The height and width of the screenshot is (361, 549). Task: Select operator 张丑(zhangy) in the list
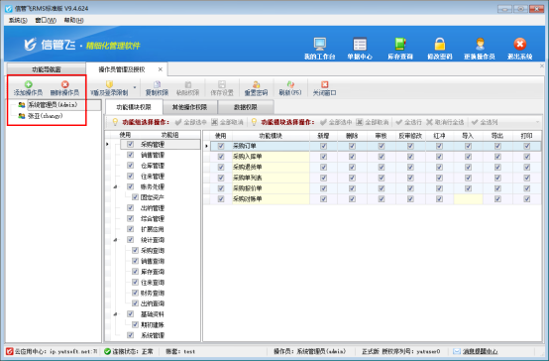46,116
